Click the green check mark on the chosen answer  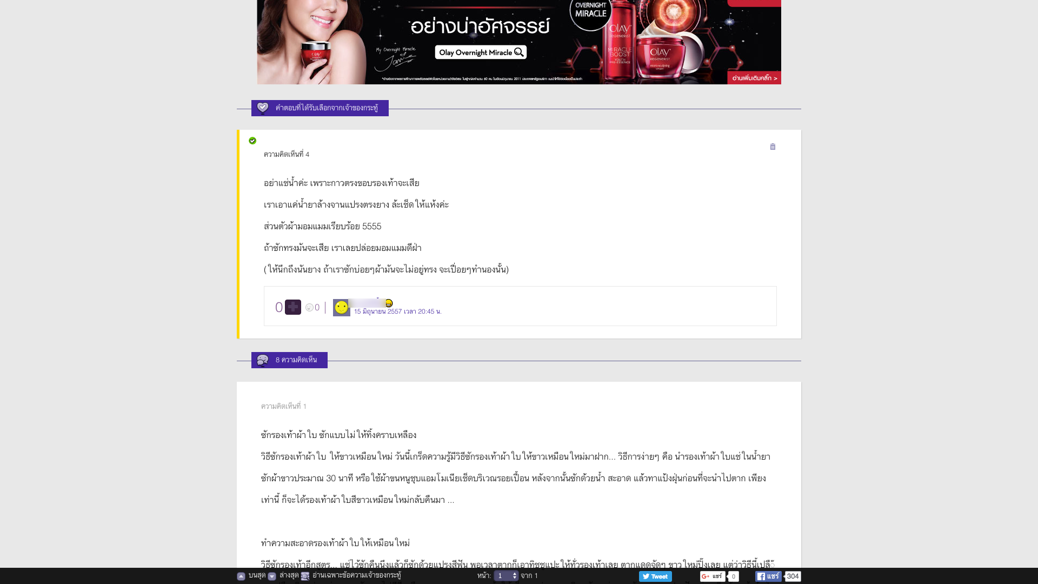coord(252,141)
